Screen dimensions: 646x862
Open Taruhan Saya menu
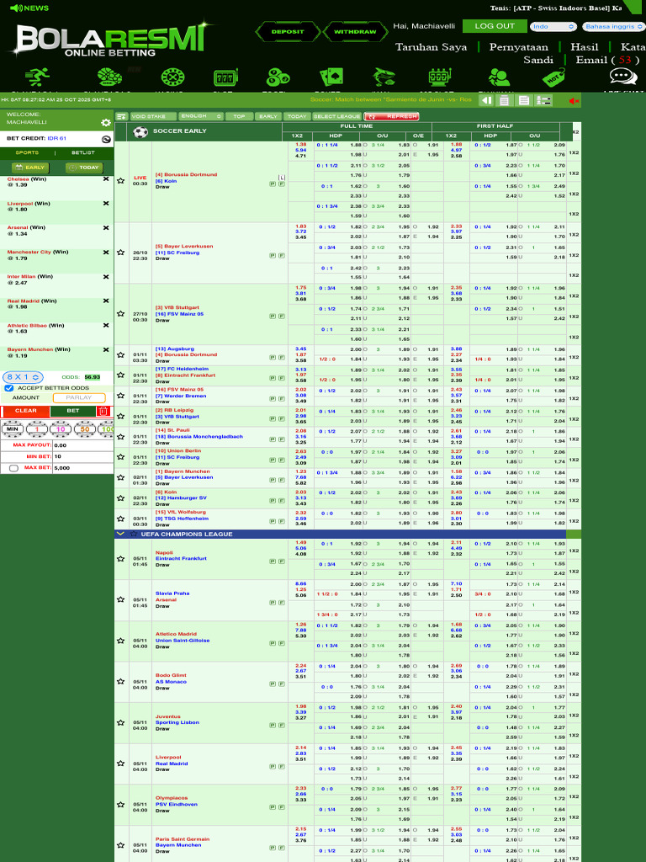click(x=432, y=47)
